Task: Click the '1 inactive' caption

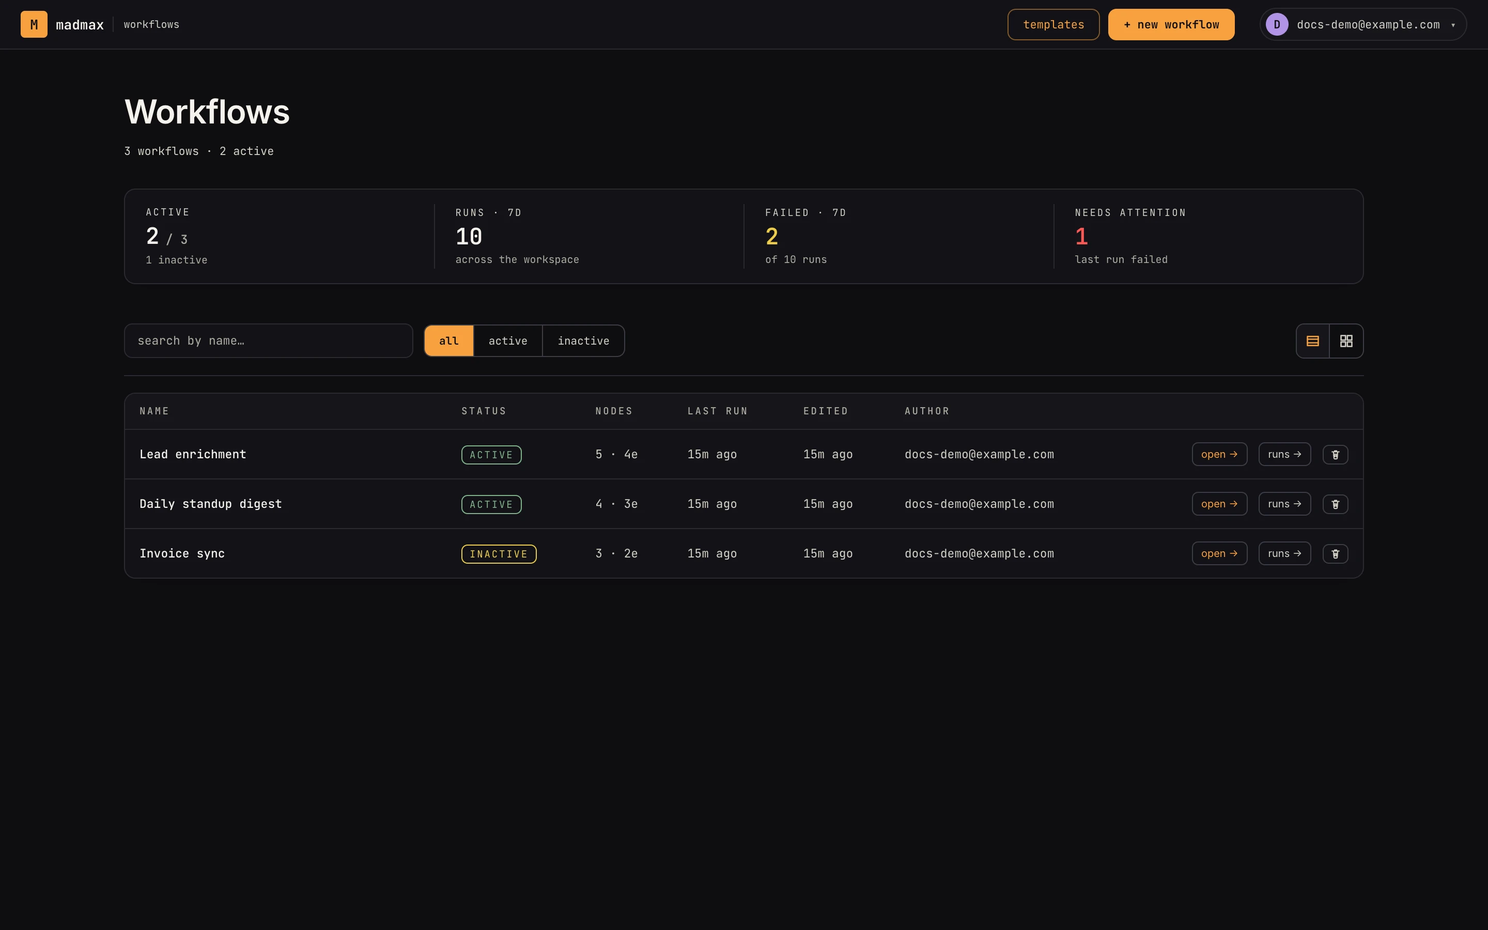Action: coord(177,260)
